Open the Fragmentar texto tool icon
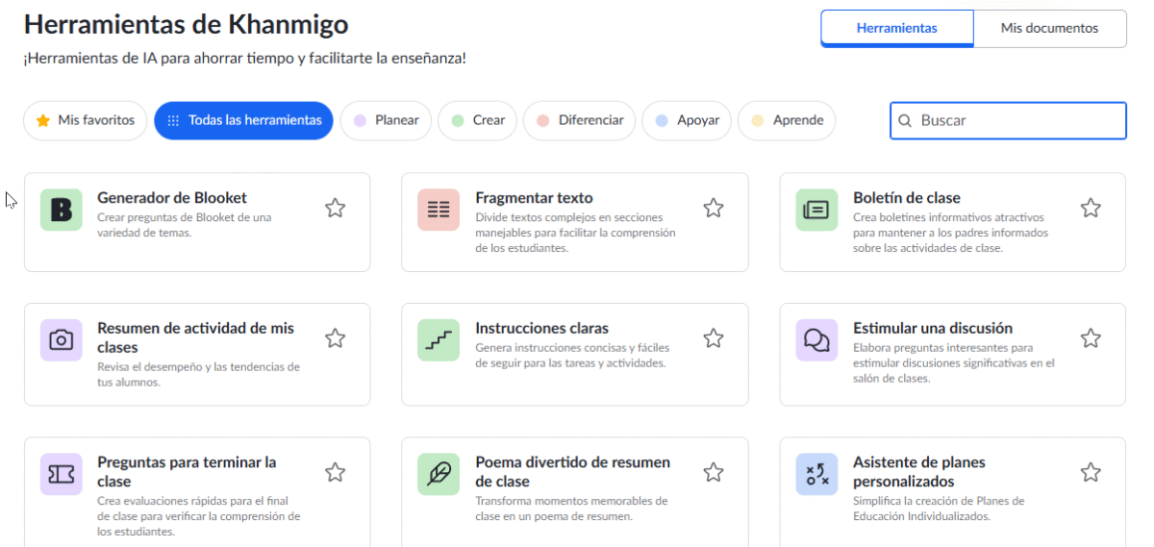The image size is (1154, 547). pyautogui.click(x=439, y=210)
